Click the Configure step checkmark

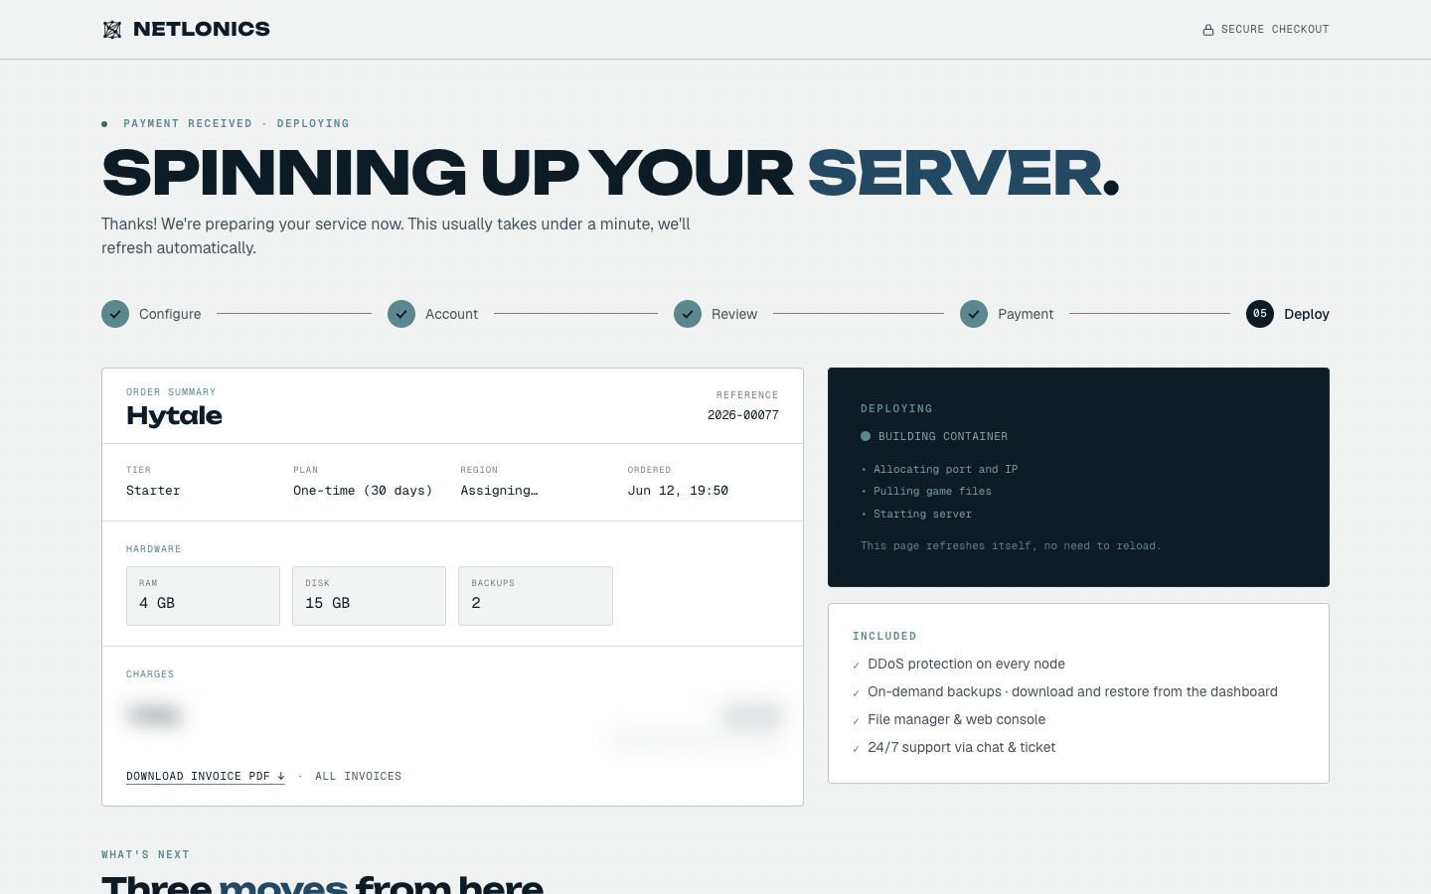tap(115, 314)
